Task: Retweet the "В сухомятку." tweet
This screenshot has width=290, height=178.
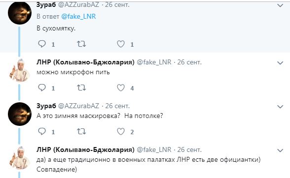Action: coord(81,44)
